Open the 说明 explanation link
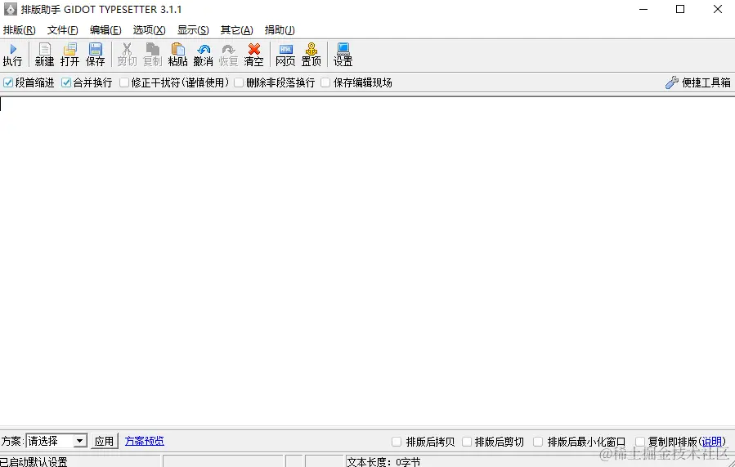The width and height of the screenshot is (735, 467). [711, 442]
